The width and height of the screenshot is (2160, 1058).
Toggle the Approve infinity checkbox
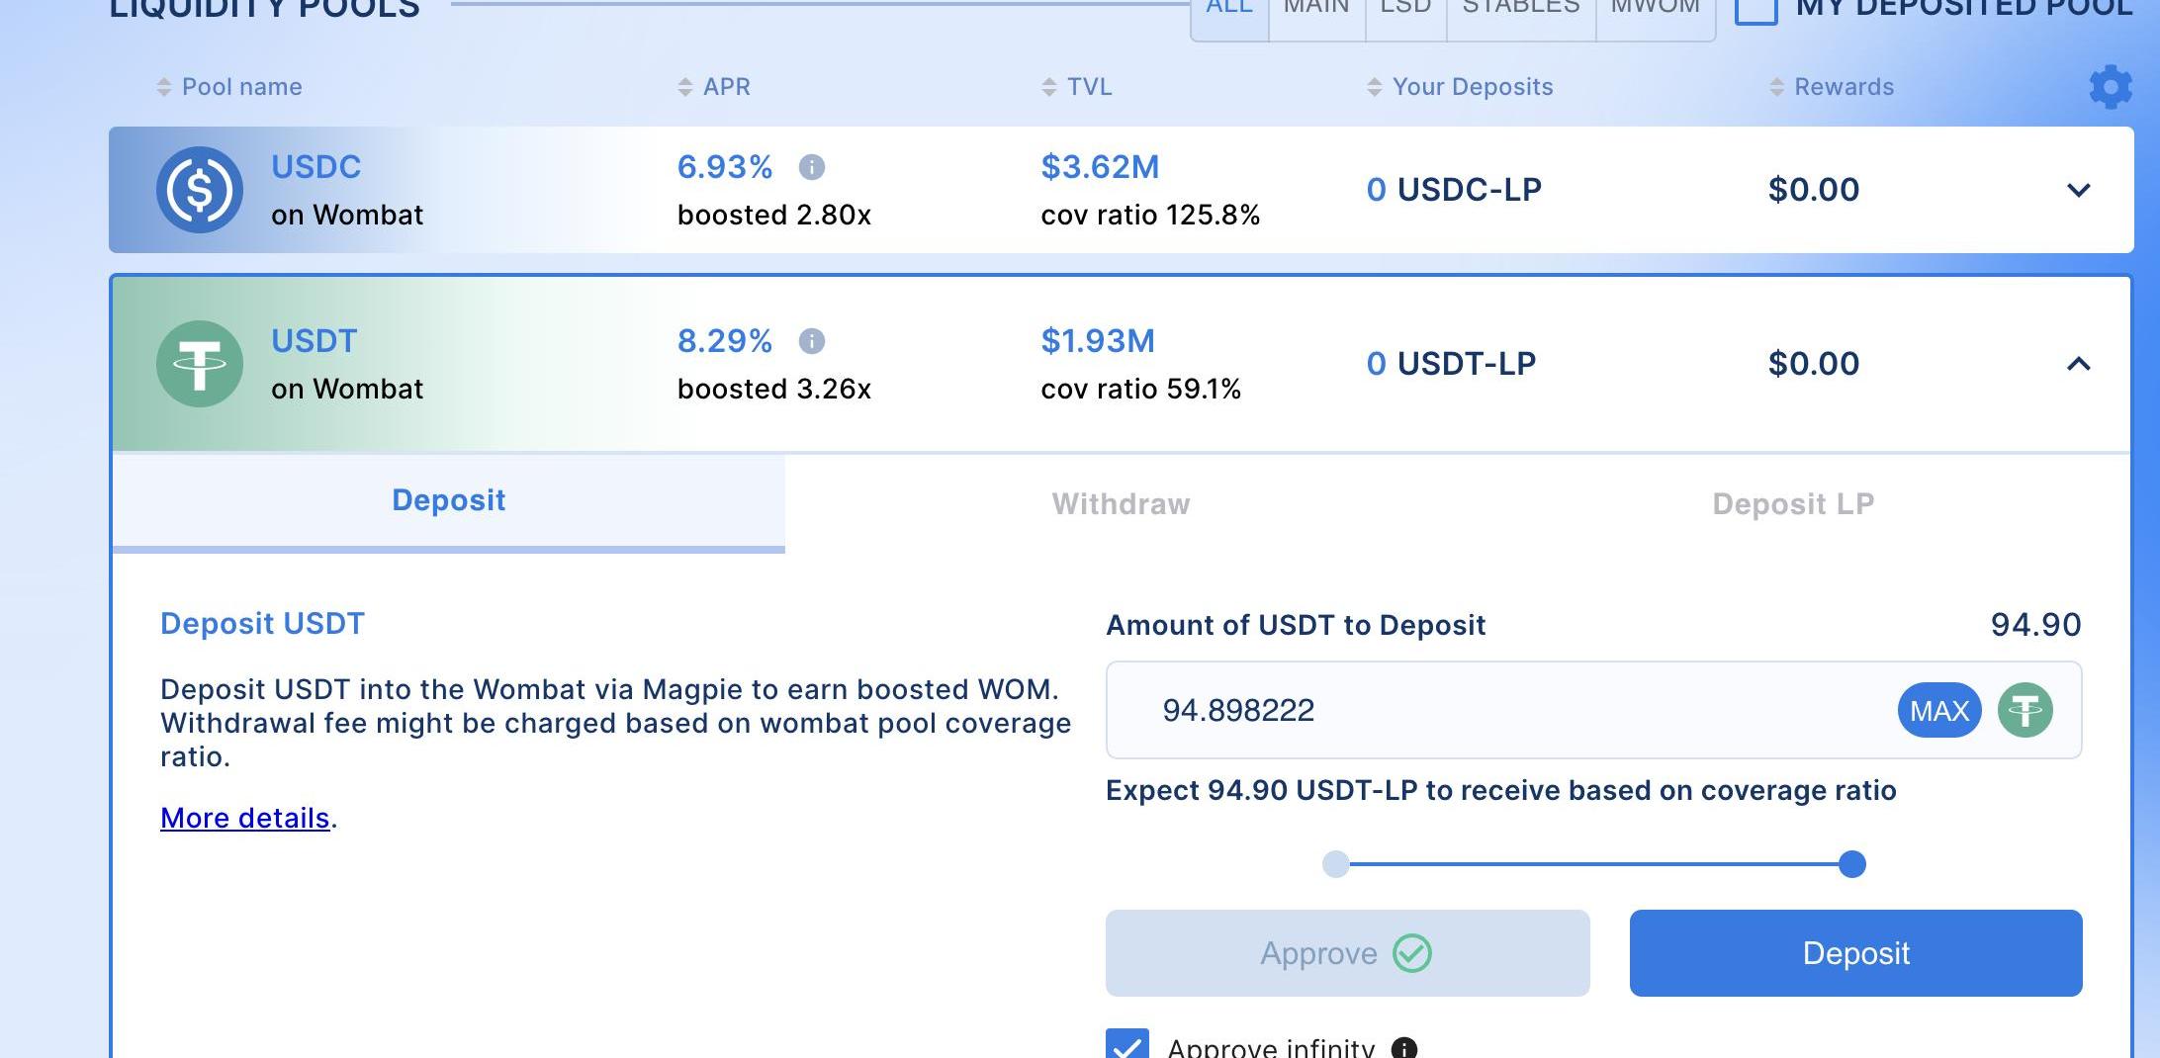click(1127, 1045)
